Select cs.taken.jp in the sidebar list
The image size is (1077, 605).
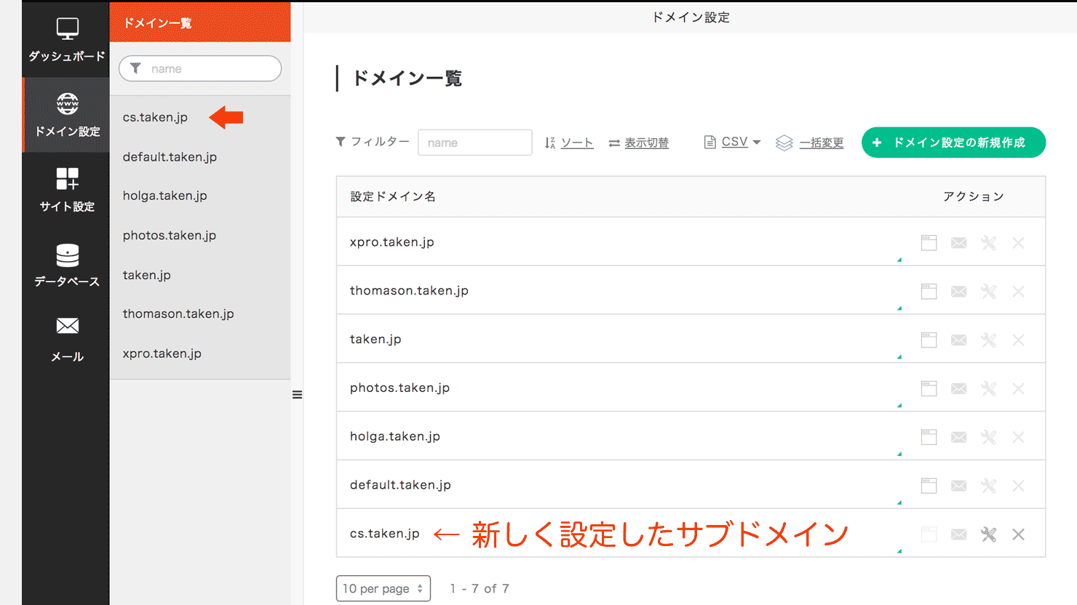155,117
